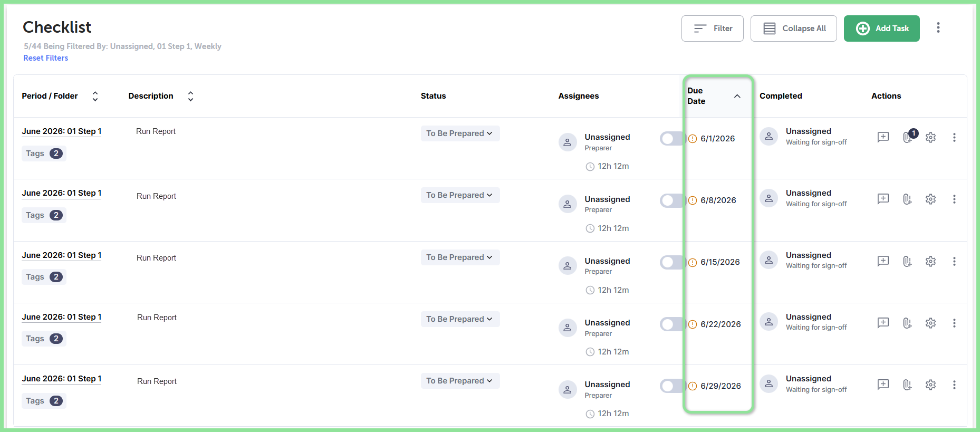Image resolution: width=980 pixels, height=432 pixels.
Task: Open three-dot menu for 6/22/2026 task
Action: (x=954, y=323)
